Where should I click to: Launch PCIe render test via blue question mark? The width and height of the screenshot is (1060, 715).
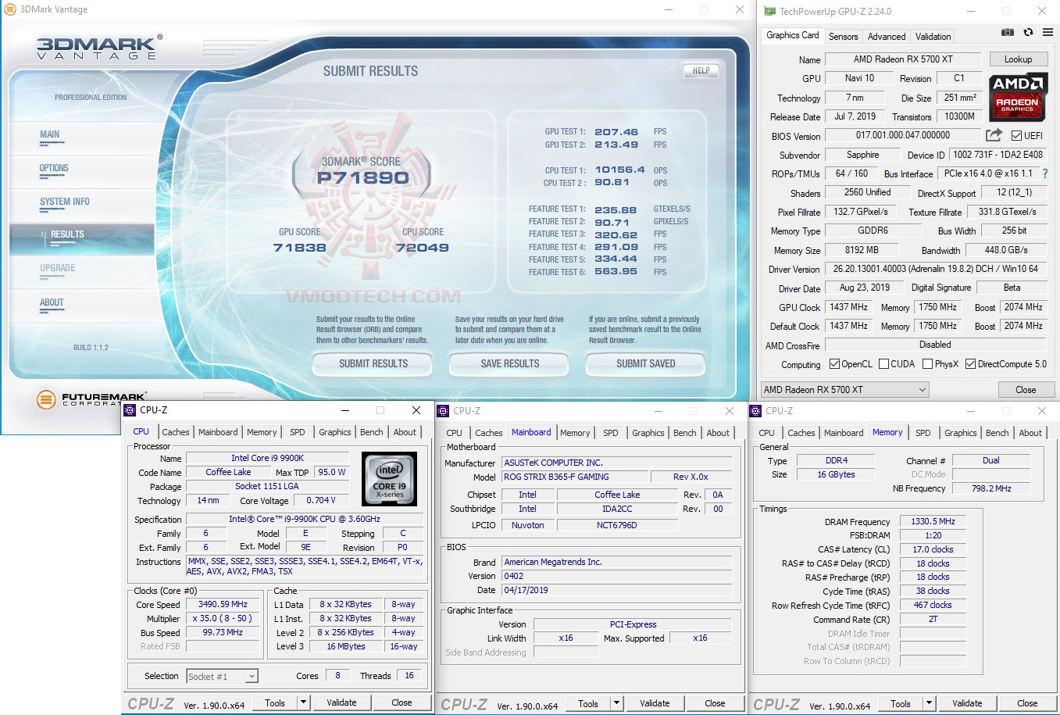click(x=1045, y=173)
